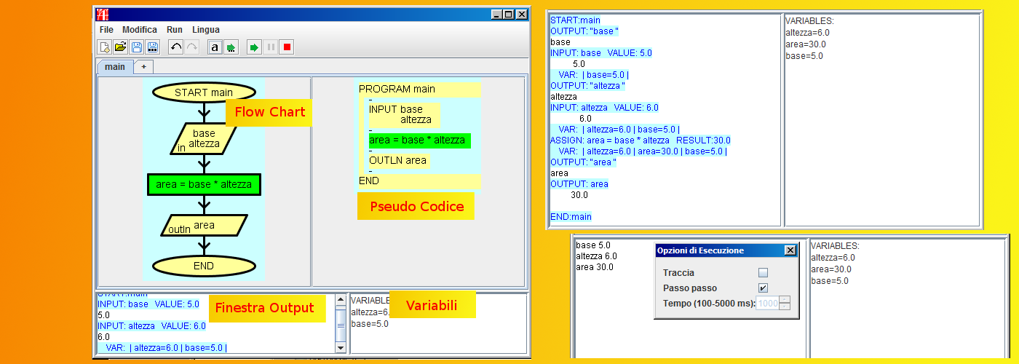This screenshot has height=364, width=1019.
Task: Click OUTPUT: area trace line
Action: pyautogui.click(x=579, y=184)
